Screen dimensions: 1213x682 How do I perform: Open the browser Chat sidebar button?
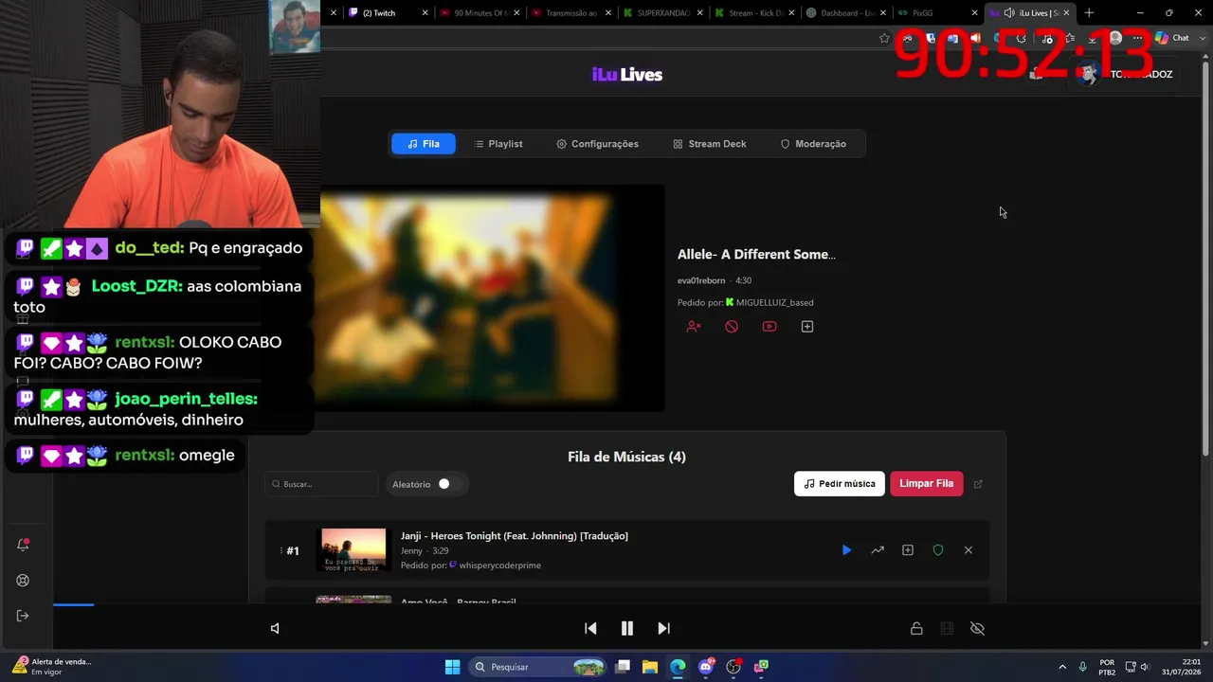click(x=1173, y=38)
